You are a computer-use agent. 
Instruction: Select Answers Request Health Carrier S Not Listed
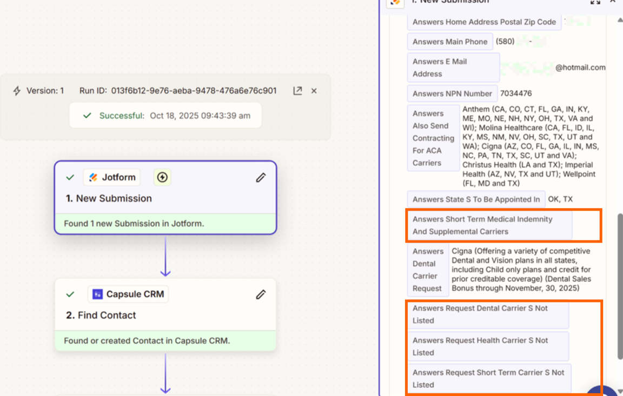[487, 346]
